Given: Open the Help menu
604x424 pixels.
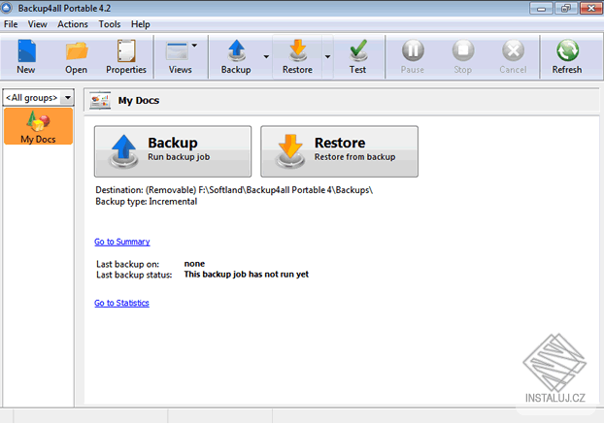Looking at the screenshot, I should pyautogui.click(x=140, y=24).
